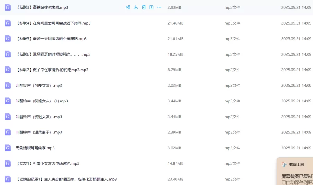Open the 【猫娘的报恩1】 mp3 file
Image resolution: width=313 pixels, height=185 pixels.
67,179
